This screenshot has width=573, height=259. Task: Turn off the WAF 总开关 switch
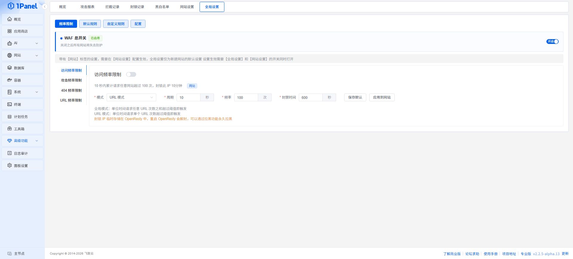pyautogui.click(x=552, y=42)
